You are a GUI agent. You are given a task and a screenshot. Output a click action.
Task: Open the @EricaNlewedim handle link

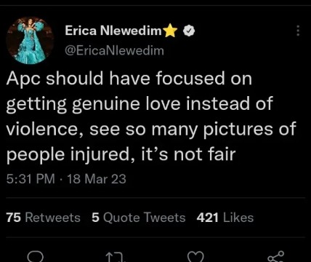click(114, 51)
